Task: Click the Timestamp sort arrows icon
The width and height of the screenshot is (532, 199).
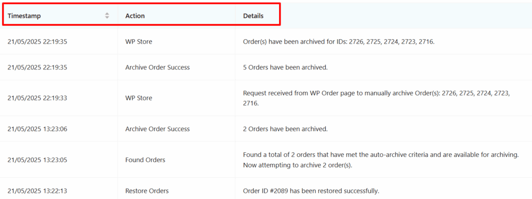Action: [107, 16]
